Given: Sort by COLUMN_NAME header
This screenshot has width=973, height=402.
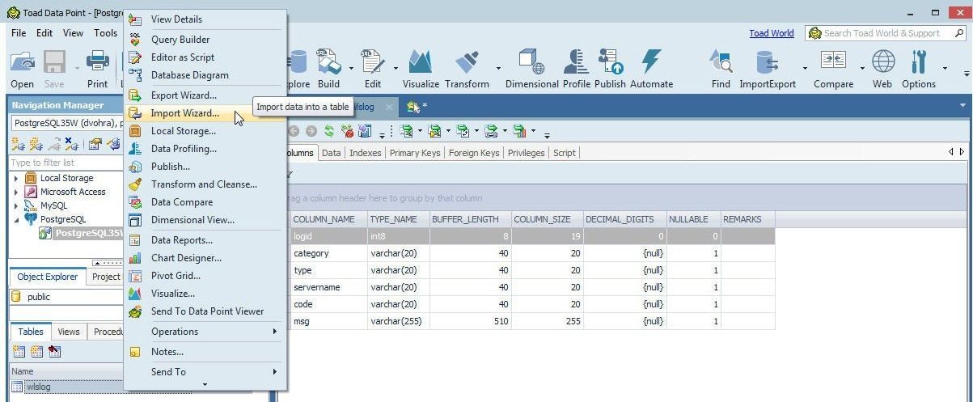Looking at the screenshot, I should click(x=327, y=219).
